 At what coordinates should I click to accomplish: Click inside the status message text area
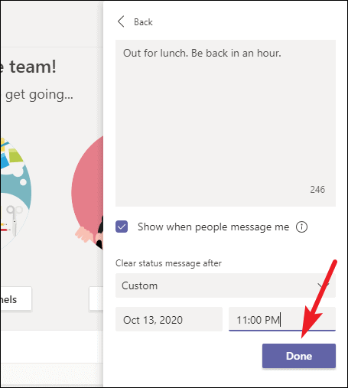click(226, 123)
